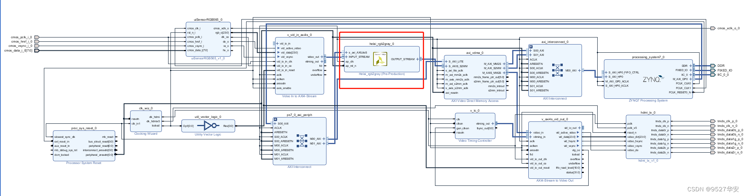Screen dimensions: 745x196
Task: Select the cmos_data_i_0[7:0] input port symbol
Action: coord(37,50)
